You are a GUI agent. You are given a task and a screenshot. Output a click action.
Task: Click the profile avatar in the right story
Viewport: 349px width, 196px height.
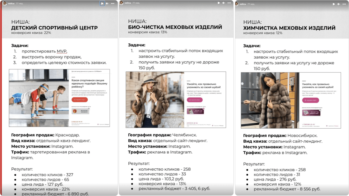point(236,4)
